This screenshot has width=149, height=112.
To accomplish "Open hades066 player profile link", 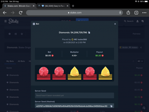I will pos(82,39).
